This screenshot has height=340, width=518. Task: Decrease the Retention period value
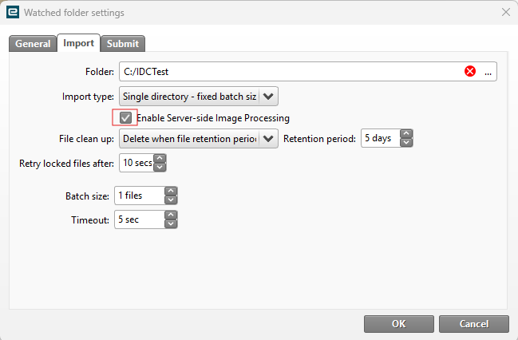(406, 142)
